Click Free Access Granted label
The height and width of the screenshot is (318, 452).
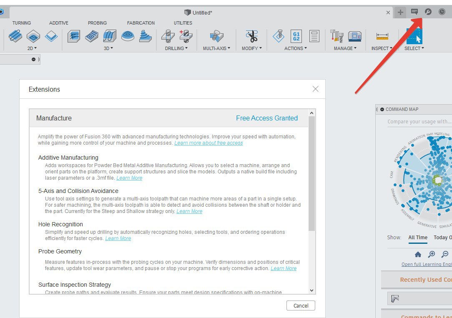(x=266, y=118)
